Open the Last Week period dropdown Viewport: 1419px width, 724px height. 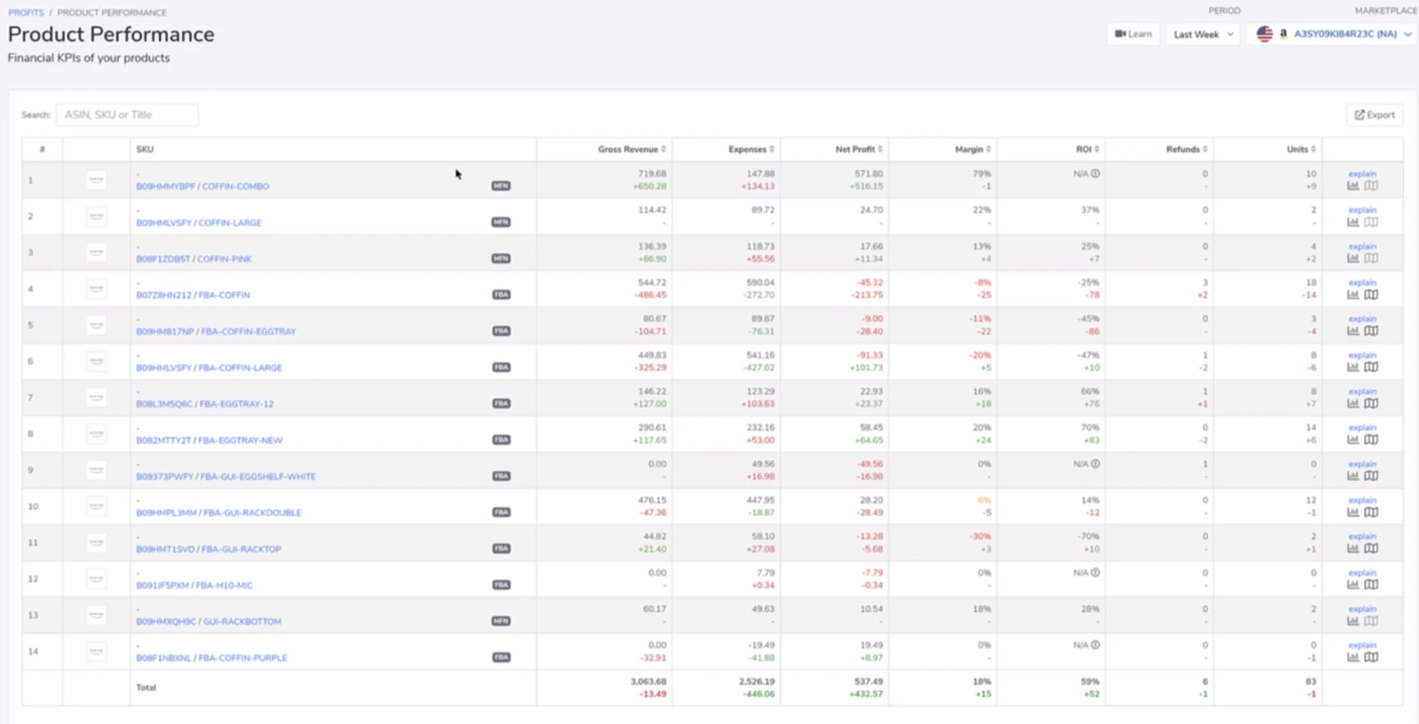click(x=1203, y=34)
